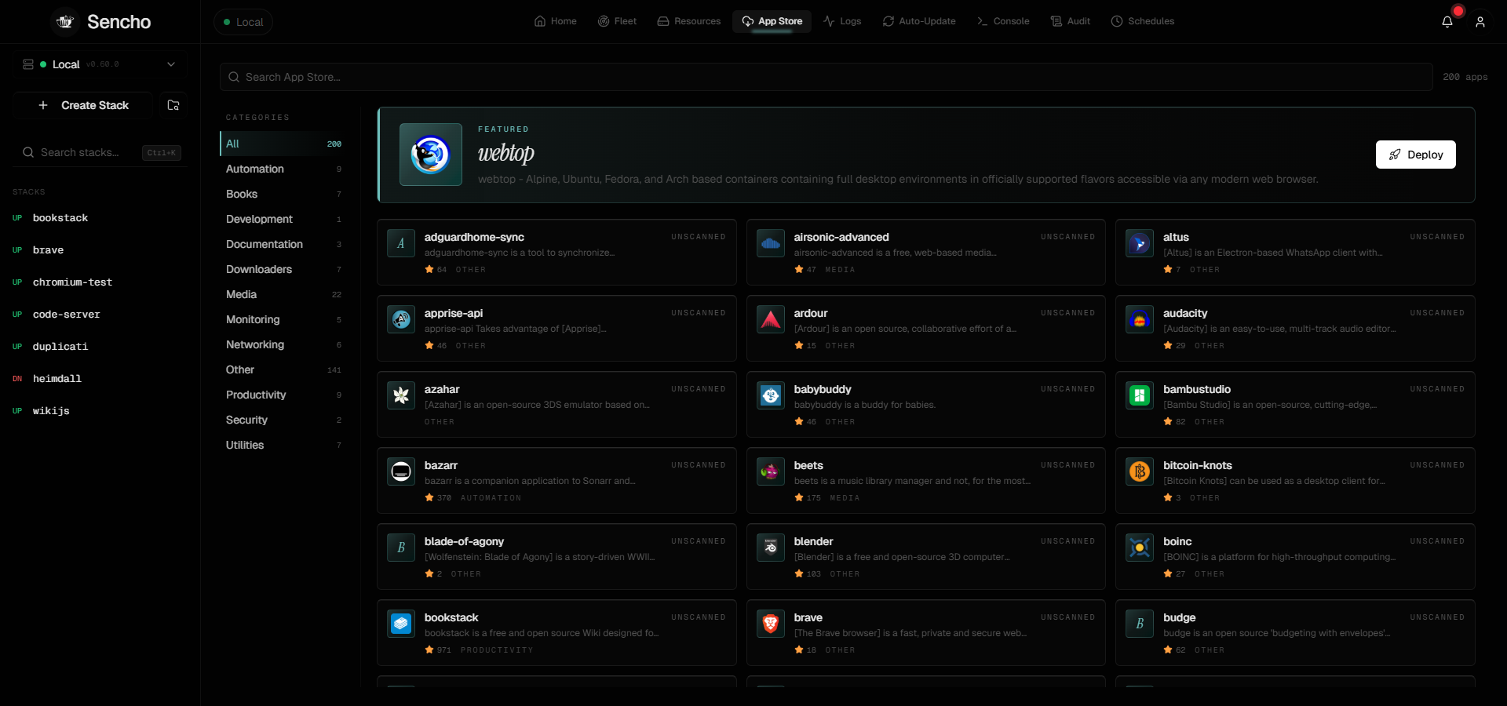The image size is (1507, 706).
Task: Click the altus app icon
Action: pyautogui.click(x=1140, y=243)
